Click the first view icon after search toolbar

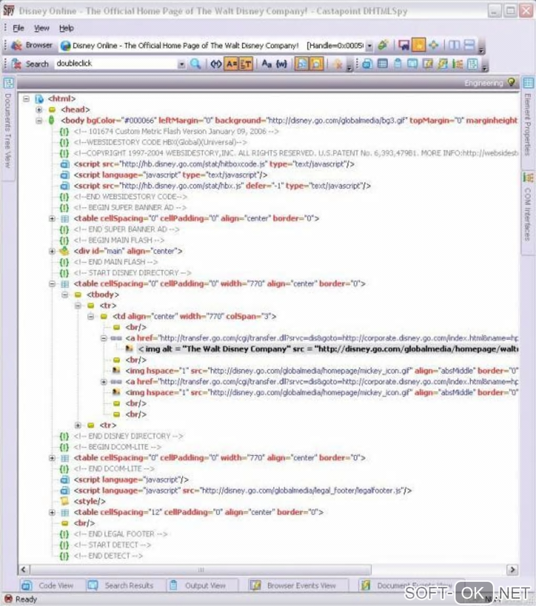(x=367, y=64)
